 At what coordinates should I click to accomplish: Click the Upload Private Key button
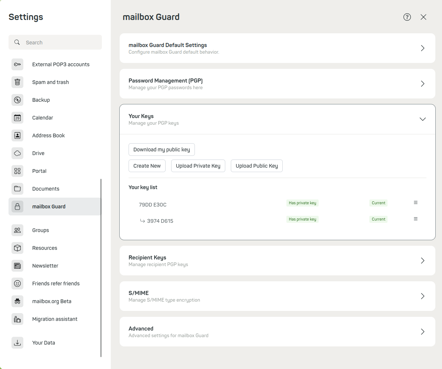198,166
